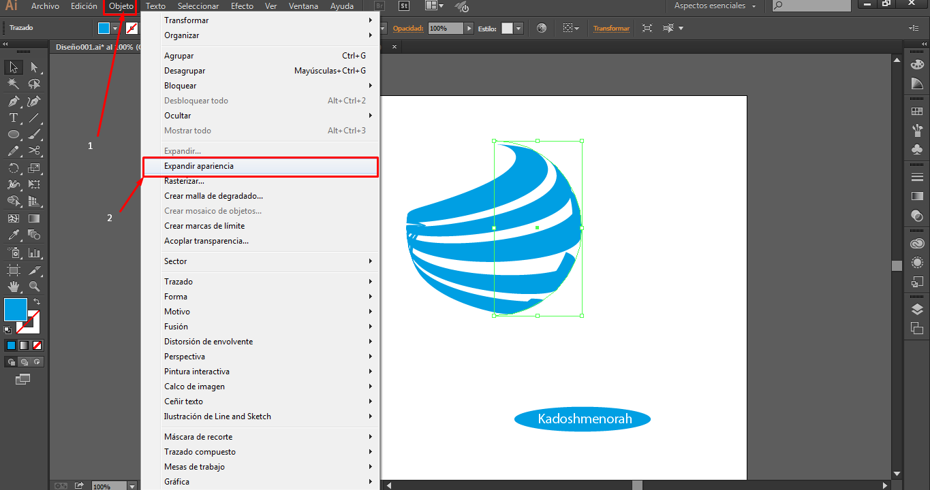Select the Ellipse tool

tap(14, 134)
